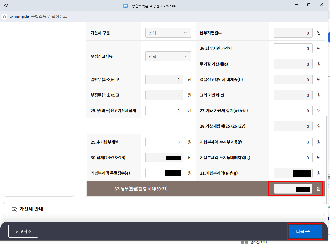This screenshot has height=244, width=330.
Task: Click the 가산세 안내 list icon
Action: click(15, 209)
